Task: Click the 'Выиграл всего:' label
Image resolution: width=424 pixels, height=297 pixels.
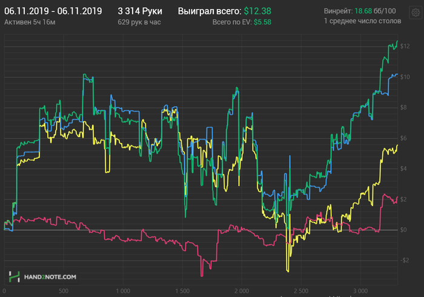Action: [210, 11]
